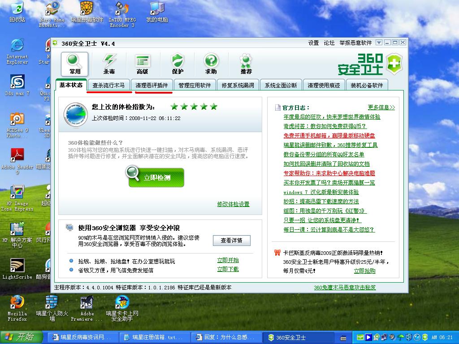Open the 更多信息>> link
The height and width of the screenshot is (344, 459).
click(x=381, y=107)
